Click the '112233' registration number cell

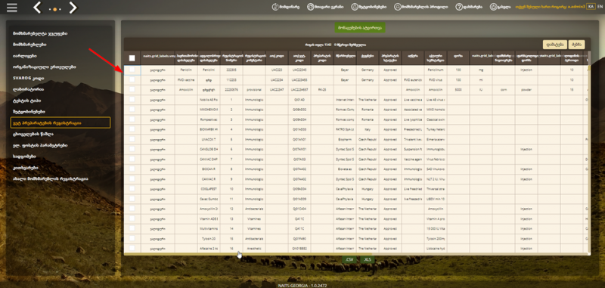(x=231, y=80)
